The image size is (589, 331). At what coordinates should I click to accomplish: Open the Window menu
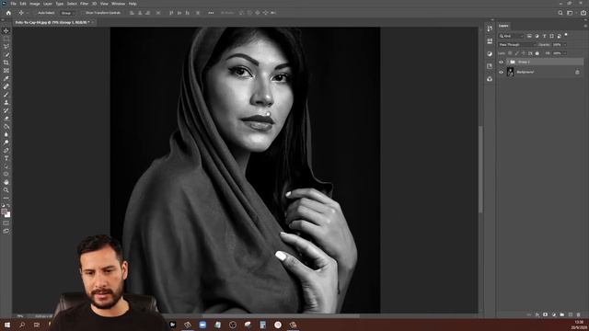118,4
